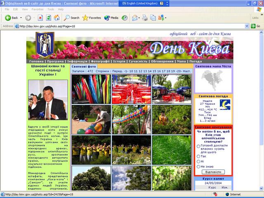Click the greyed Forward arrow icon

pos(28,18)
